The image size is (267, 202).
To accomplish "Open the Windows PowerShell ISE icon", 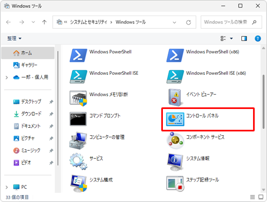I will (x=78, y=77).
